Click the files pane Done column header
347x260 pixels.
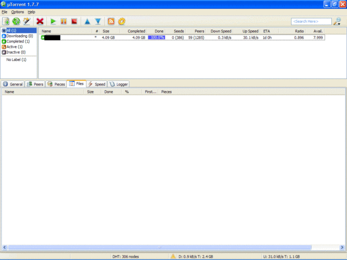(111, 92)
